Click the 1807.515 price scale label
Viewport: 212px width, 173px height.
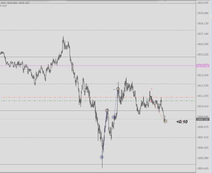point(203,137)
